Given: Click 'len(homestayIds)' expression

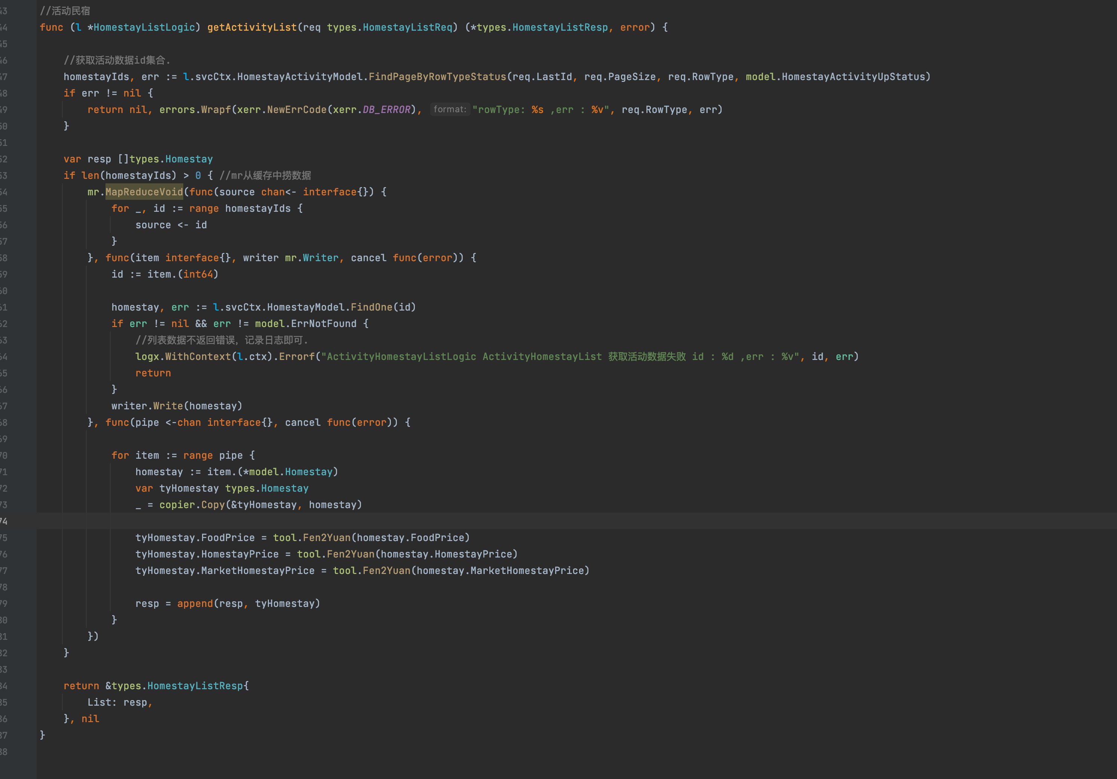Looking at the screenshot, I should click(x=129, y=175).
